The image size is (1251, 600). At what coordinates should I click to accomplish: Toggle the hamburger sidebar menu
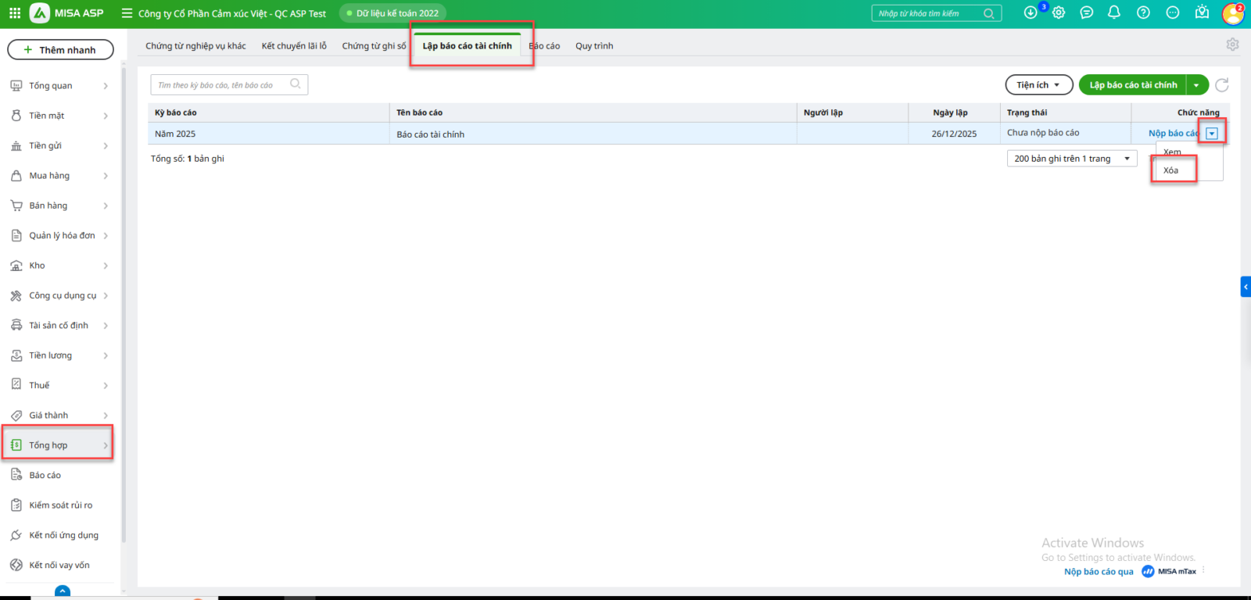coord(127,13)
